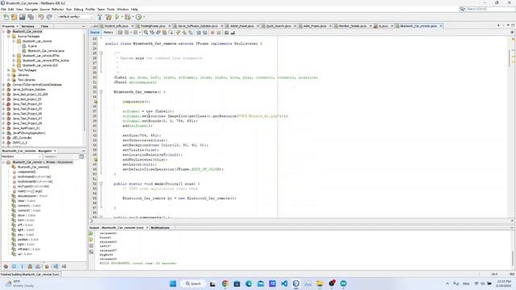Close the Output Bluetooth_Car_remote tab
Viewport: 516px width, 290px height.
(x=147, y=228)
